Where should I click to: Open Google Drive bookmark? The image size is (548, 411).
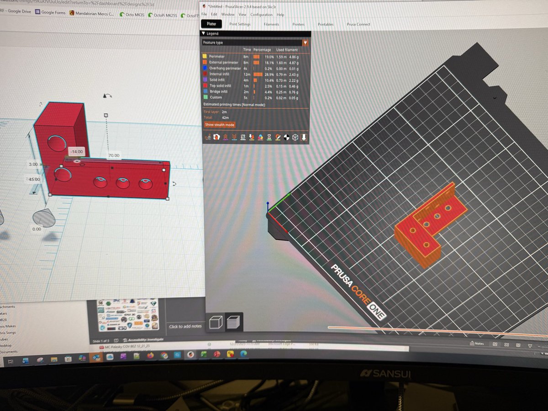[x=16, y=11]
